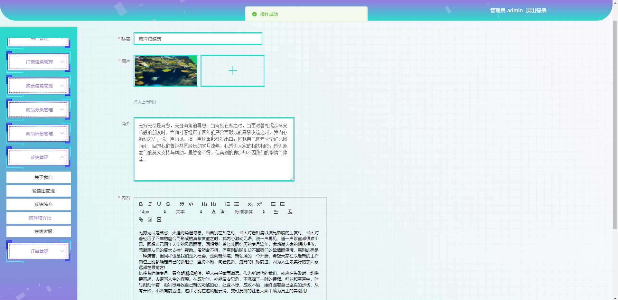Select the uploaded aquarium image thumbnail

click(166, 71)
